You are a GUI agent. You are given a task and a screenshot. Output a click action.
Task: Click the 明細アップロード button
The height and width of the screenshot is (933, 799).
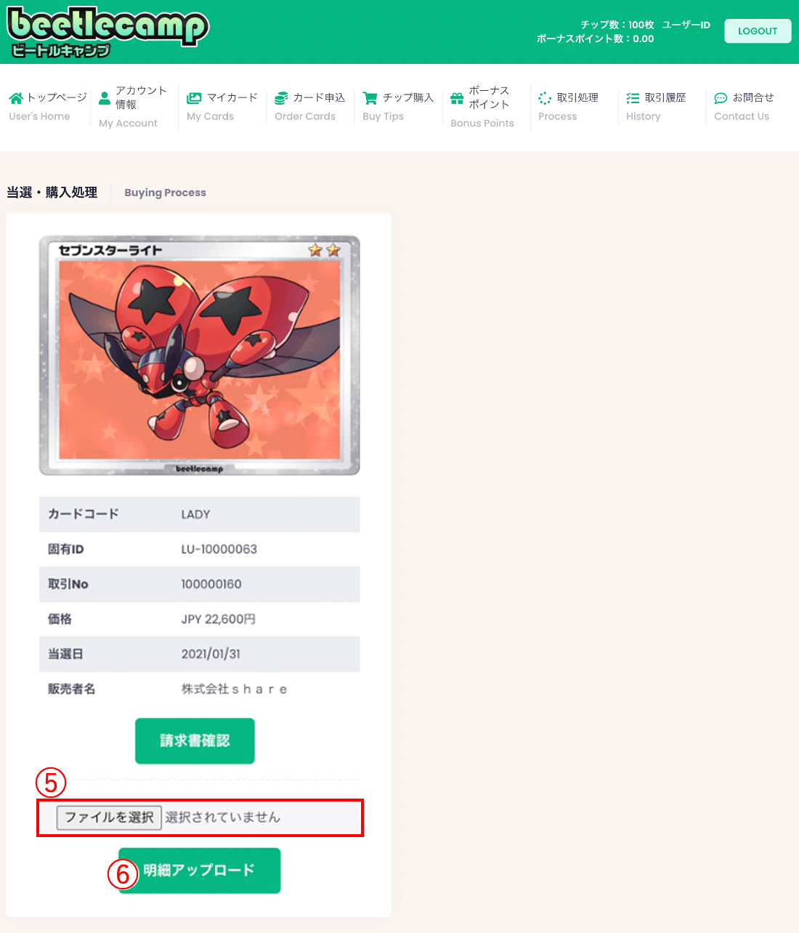[200, 871]
